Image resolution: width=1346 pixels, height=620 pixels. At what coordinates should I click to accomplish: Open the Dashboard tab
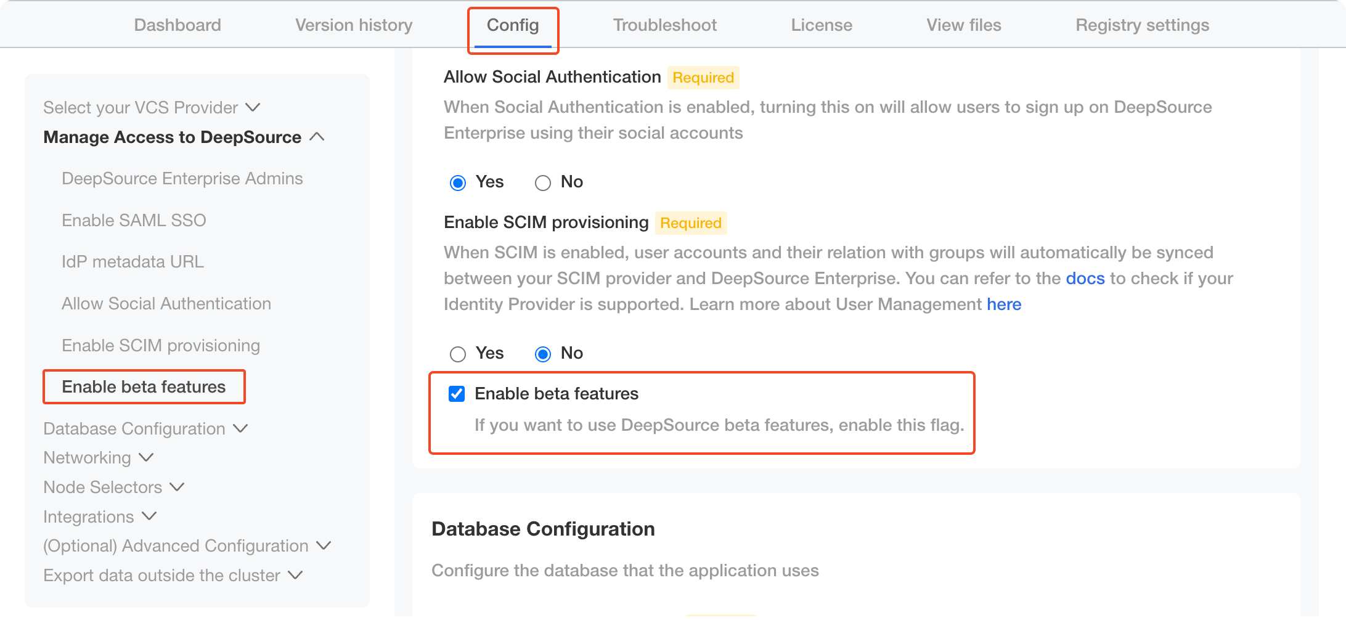click(177, 25)
